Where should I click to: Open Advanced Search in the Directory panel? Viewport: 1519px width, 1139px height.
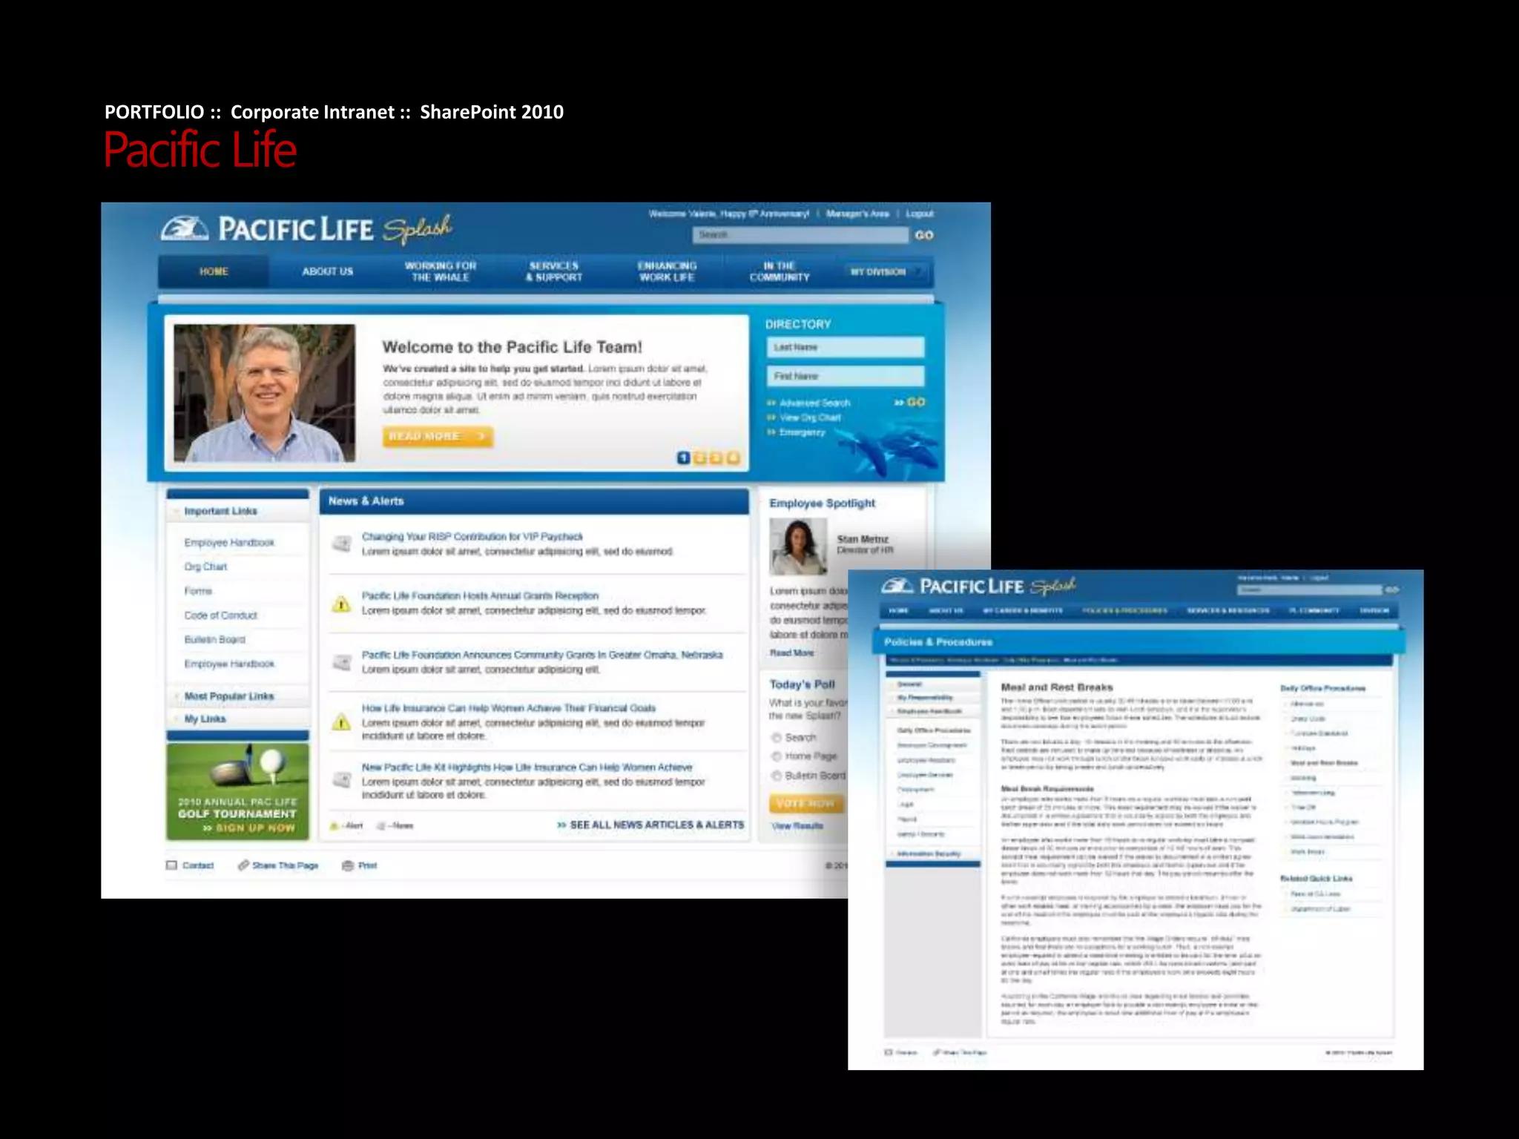(x=814, y=403)
